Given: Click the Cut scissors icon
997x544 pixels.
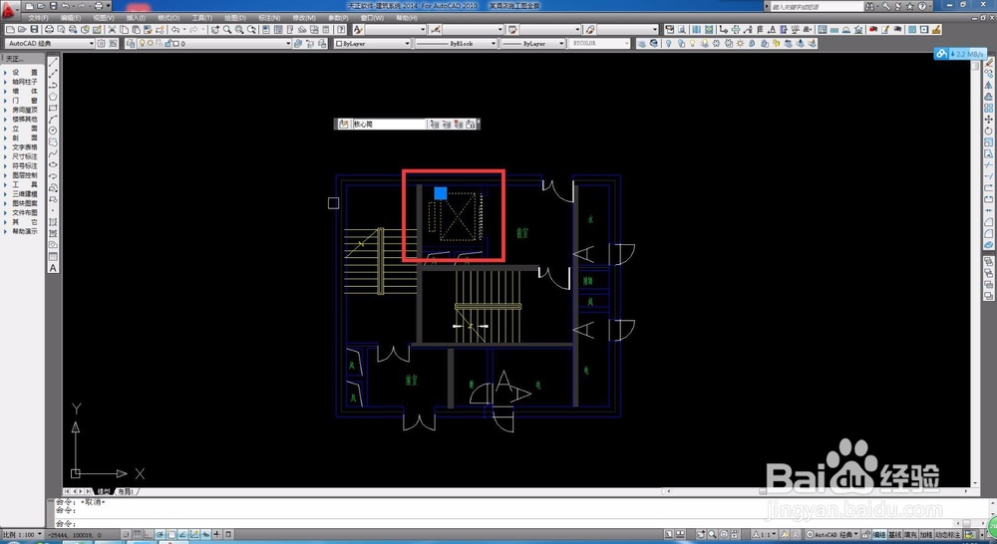Looking at the screenshot, I should (x=112, y=30).
